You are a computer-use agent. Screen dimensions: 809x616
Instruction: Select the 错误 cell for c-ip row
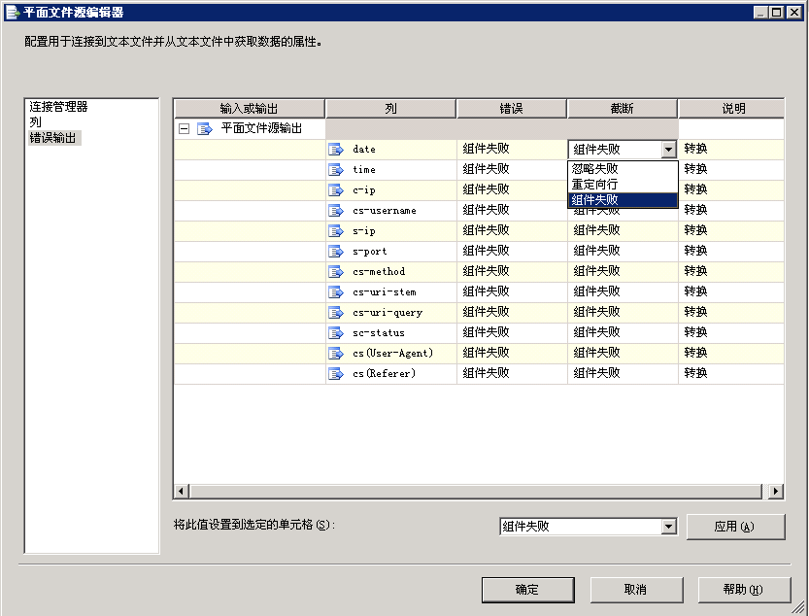(512, 190)
